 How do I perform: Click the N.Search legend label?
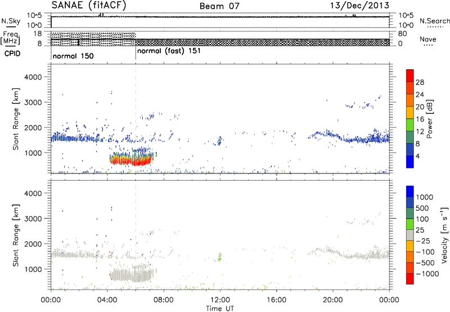(435, 21)
